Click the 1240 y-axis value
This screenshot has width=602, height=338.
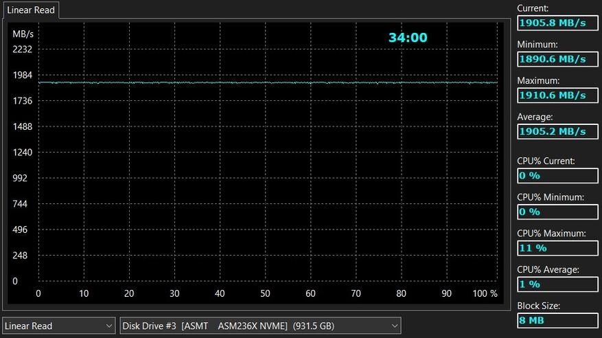(x=22, y=152)
